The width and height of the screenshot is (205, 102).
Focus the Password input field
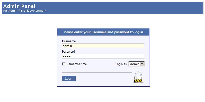coord(103,56)
